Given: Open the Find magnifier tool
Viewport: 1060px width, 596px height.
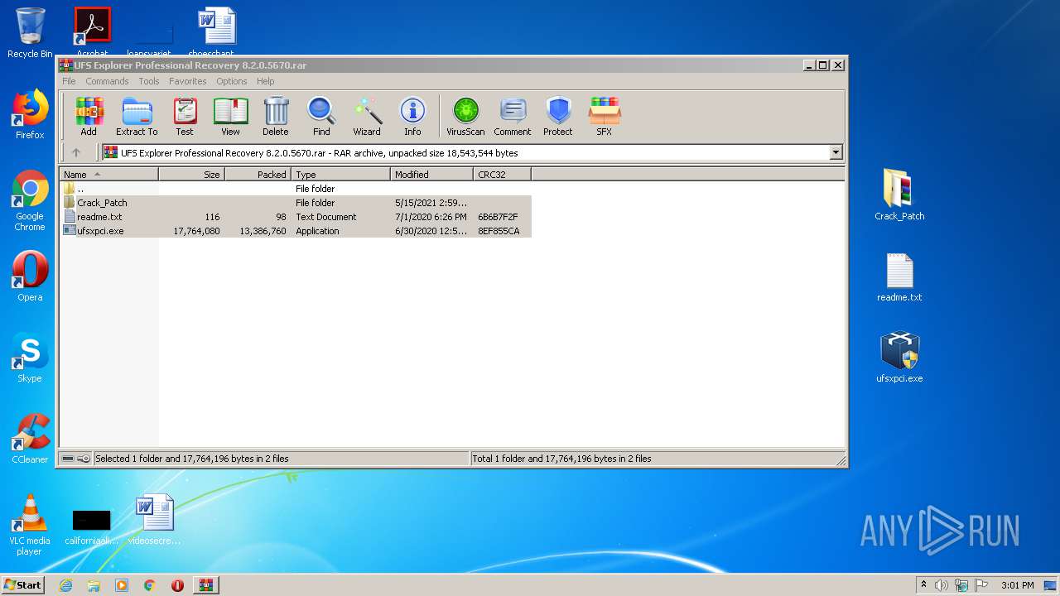Looking at the screenshot, I should 321,117.
